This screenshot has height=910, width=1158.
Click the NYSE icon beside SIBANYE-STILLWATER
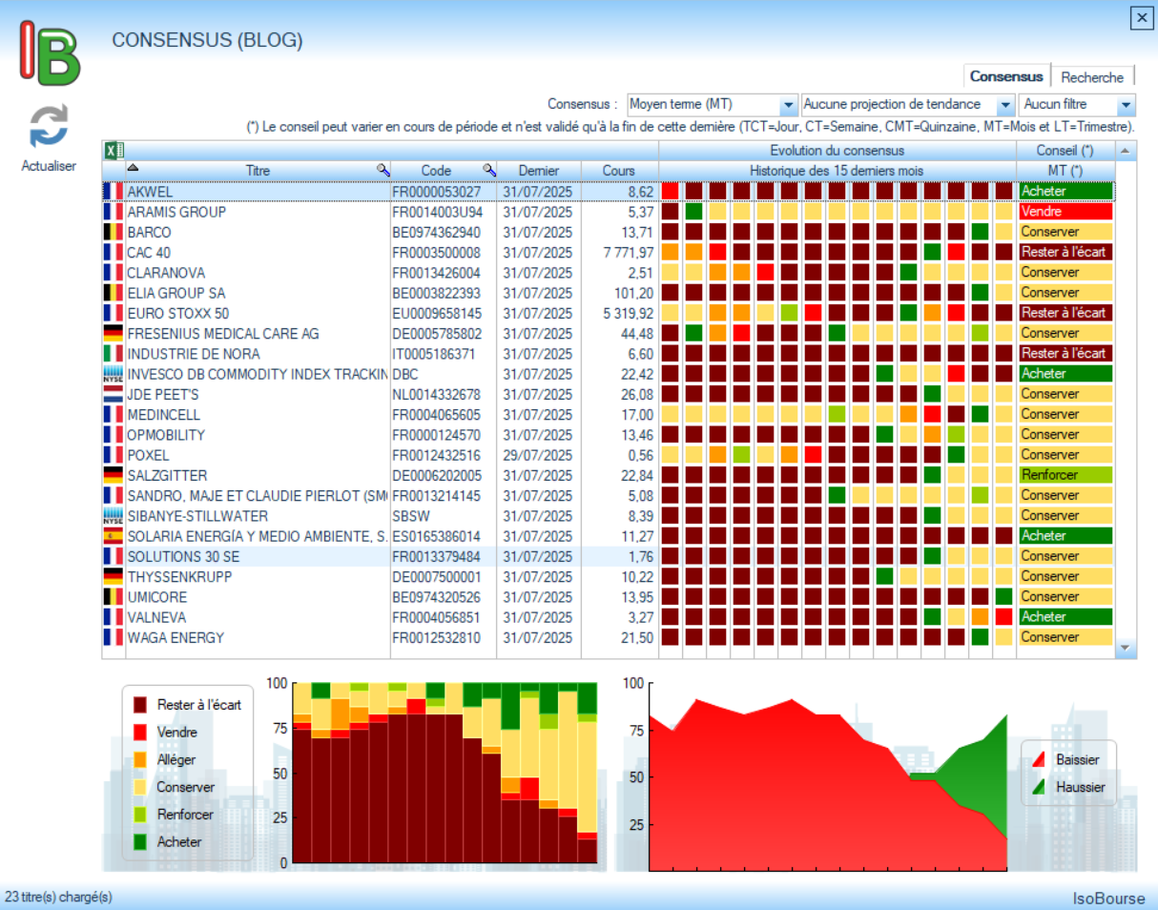tap(114, 516)
